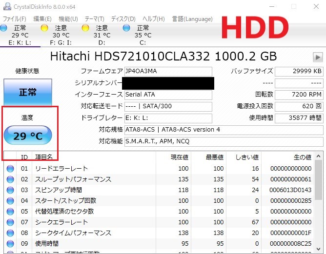Screen dimensions: 326x254
Task: Click the 正常 health status button
Action: [28, 92]
